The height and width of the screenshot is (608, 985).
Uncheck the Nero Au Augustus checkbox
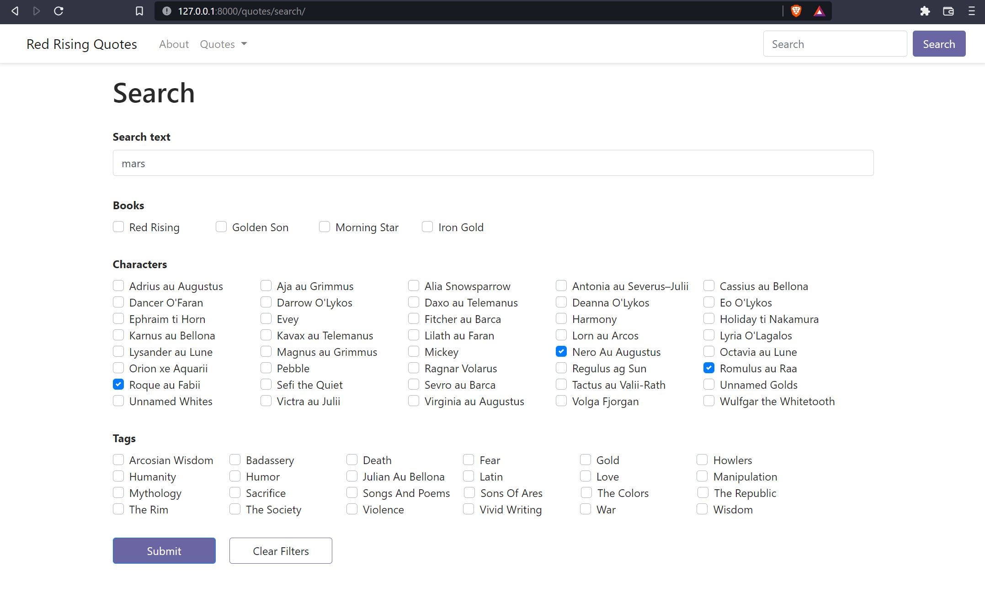coord(561,352)
